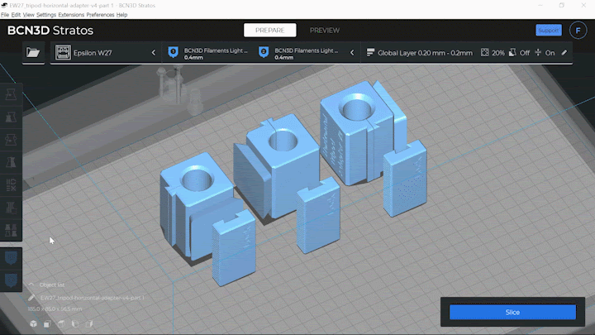Click the blue Slice button

[512, 312]
